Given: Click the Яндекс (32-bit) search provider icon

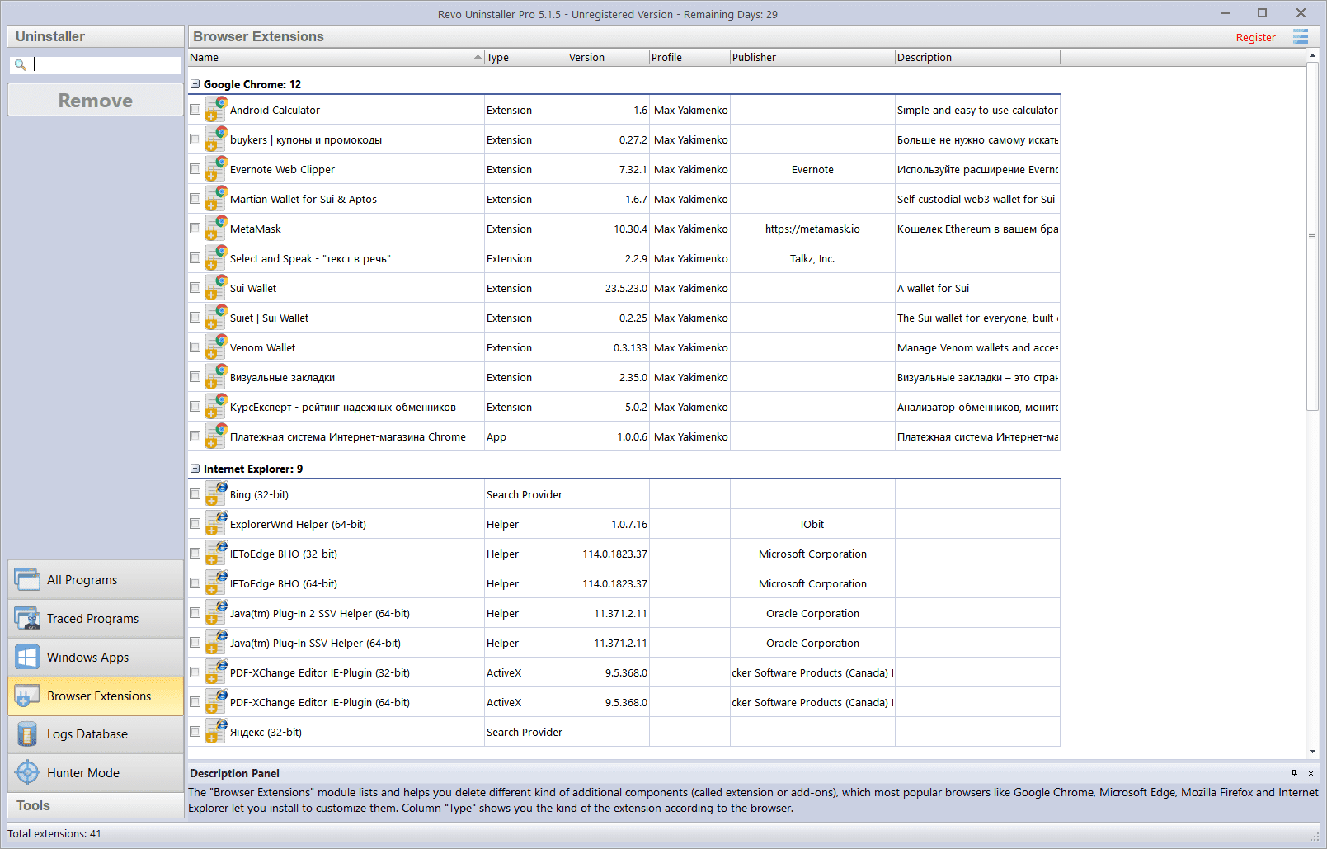Looking at the screenshot, I should pos(216,732).
